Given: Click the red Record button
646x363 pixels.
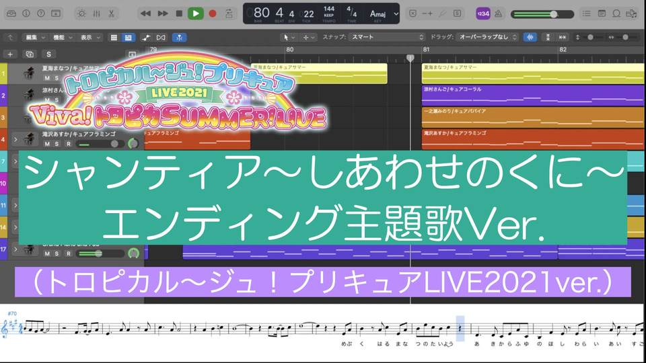Looking at the screenshot, I should (x=213, y=13).
